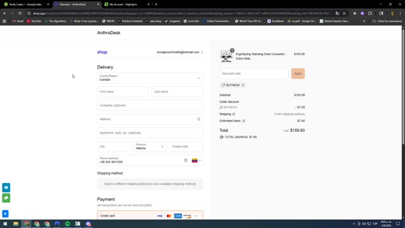Click the total amount $159.60
Image resolution: width=405 pixels, height=228 pixels.
click(297, 130)
